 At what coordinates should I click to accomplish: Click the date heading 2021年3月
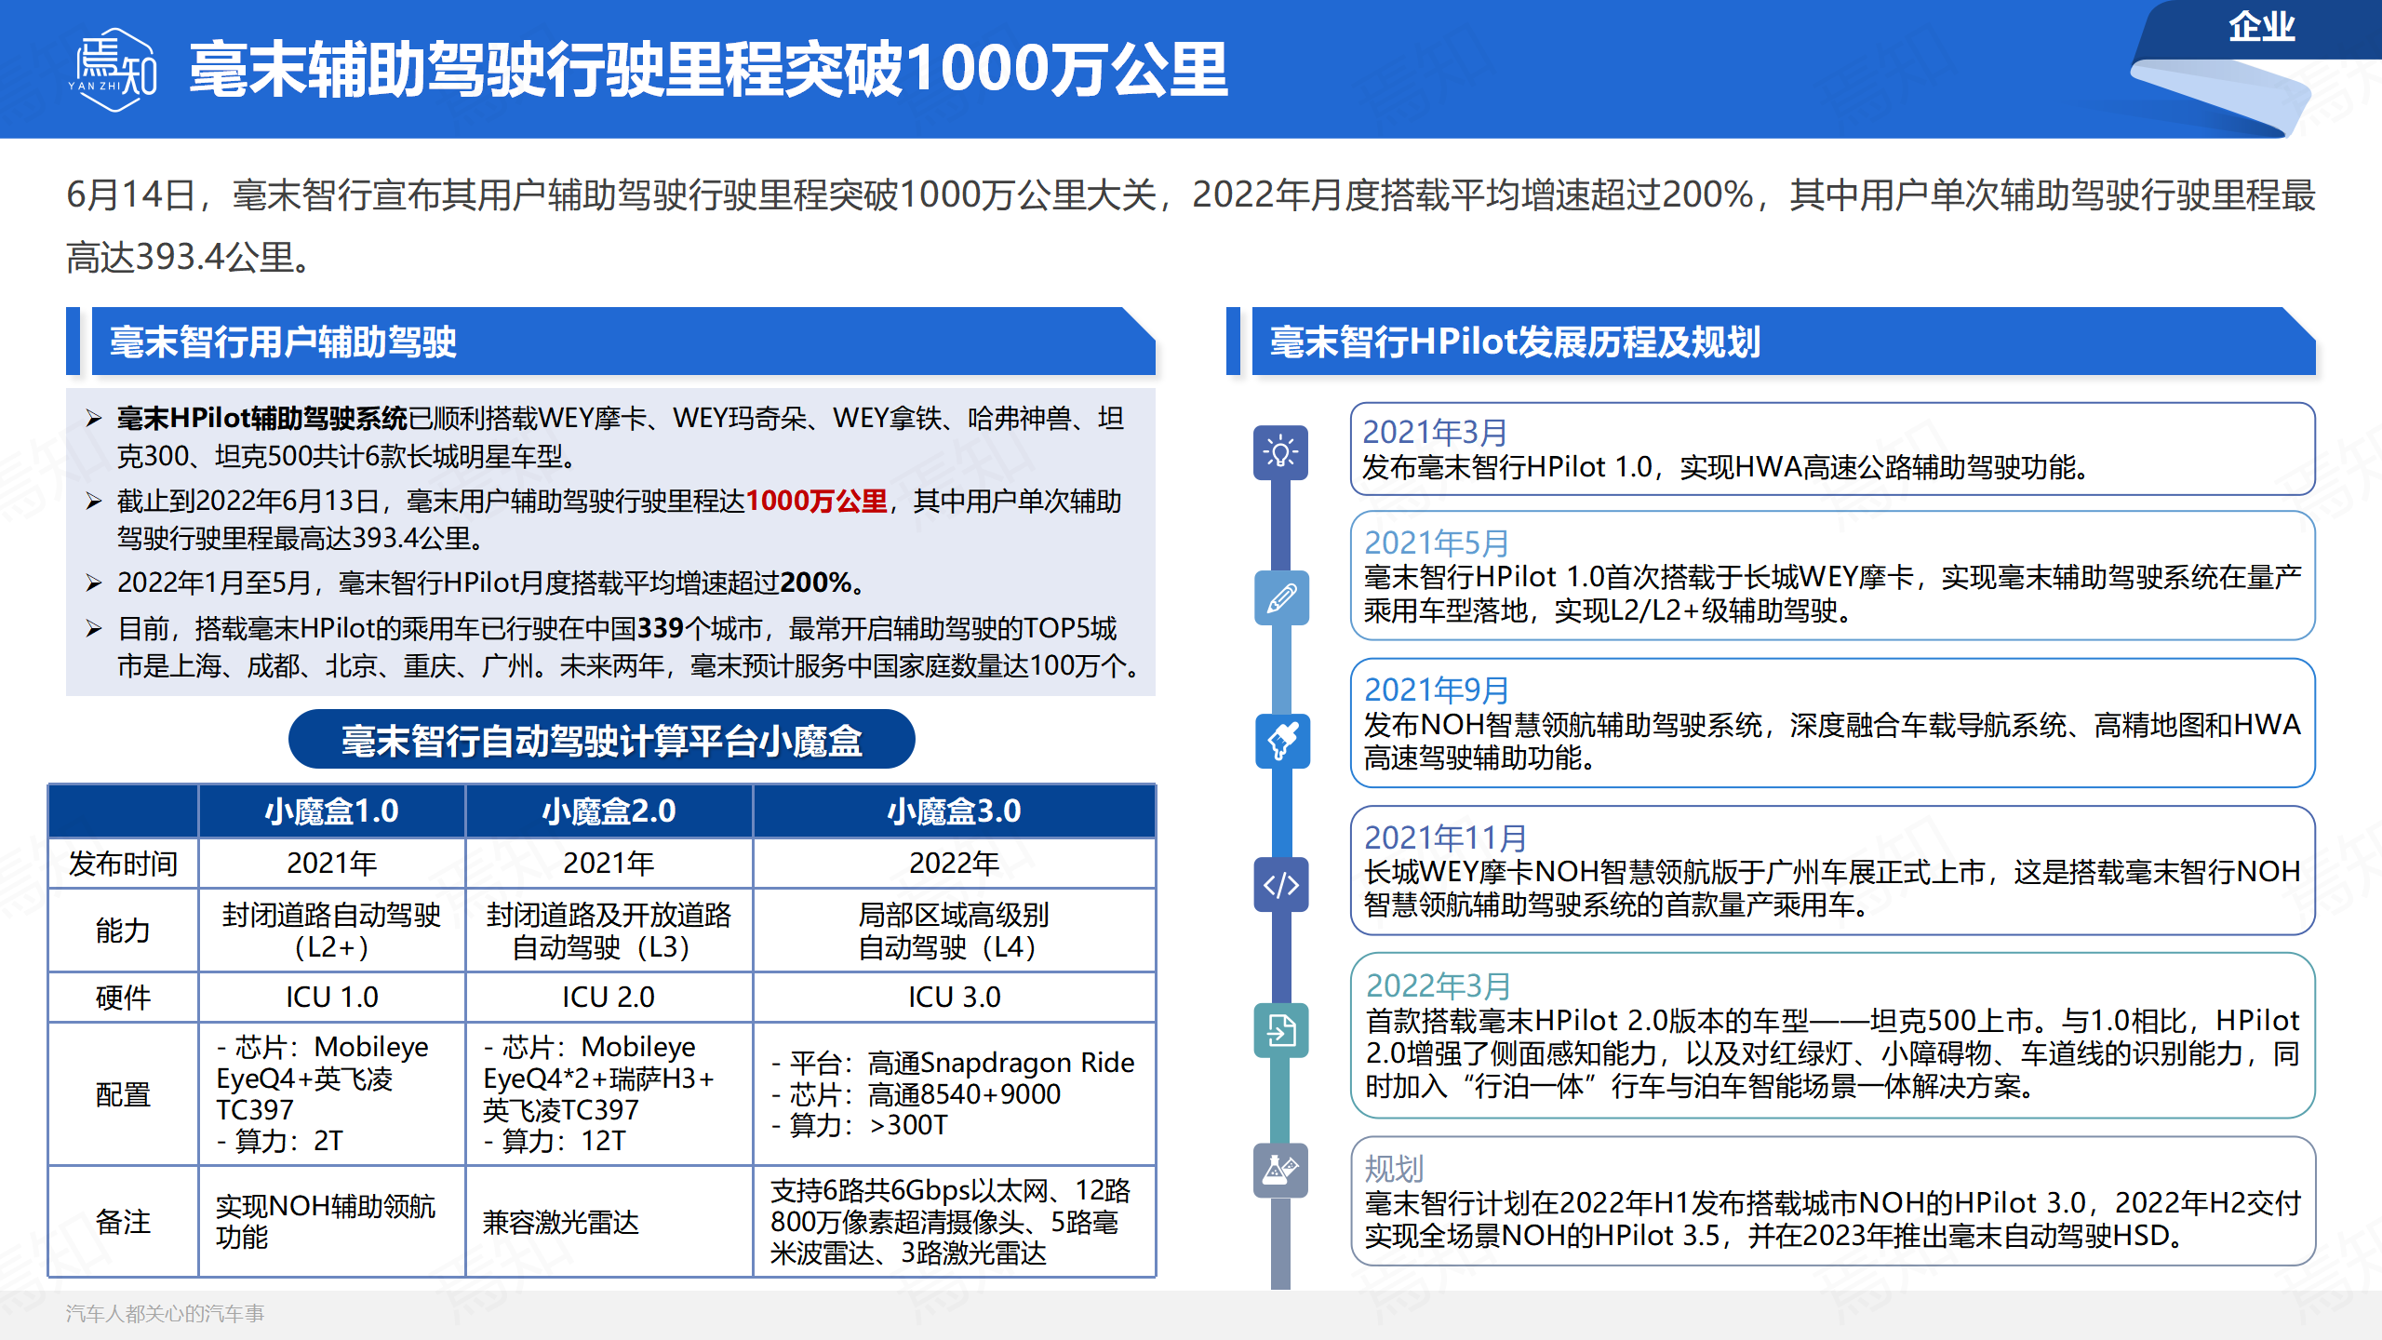(x=1434, y=433)
